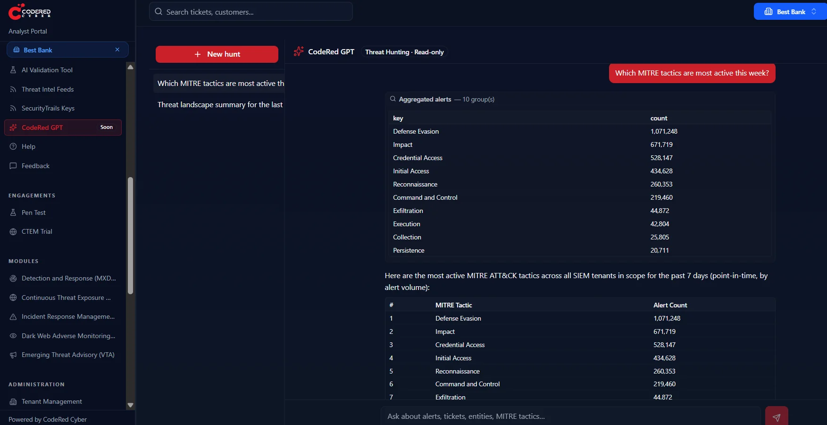Open Continuous Threat Exposure module
The height and width of the screenshot is (425, 827).
(x=66, y=297)
